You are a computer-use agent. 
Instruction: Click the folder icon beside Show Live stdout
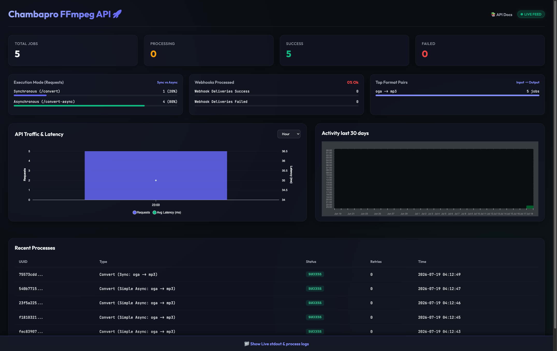[x=247, y=344]
